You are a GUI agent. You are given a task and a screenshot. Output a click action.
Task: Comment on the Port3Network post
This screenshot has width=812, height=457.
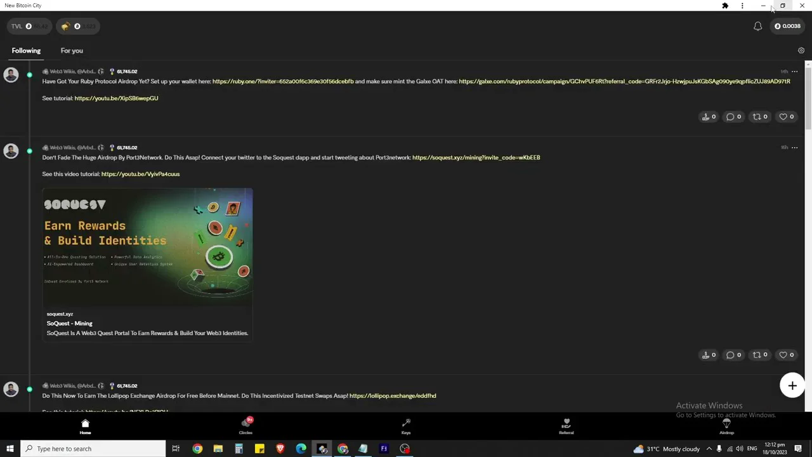pyautogui.click(x=733, y=355)
